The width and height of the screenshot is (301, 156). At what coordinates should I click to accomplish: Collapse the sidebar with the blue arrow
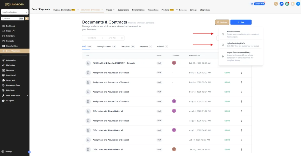click(29, 152)
